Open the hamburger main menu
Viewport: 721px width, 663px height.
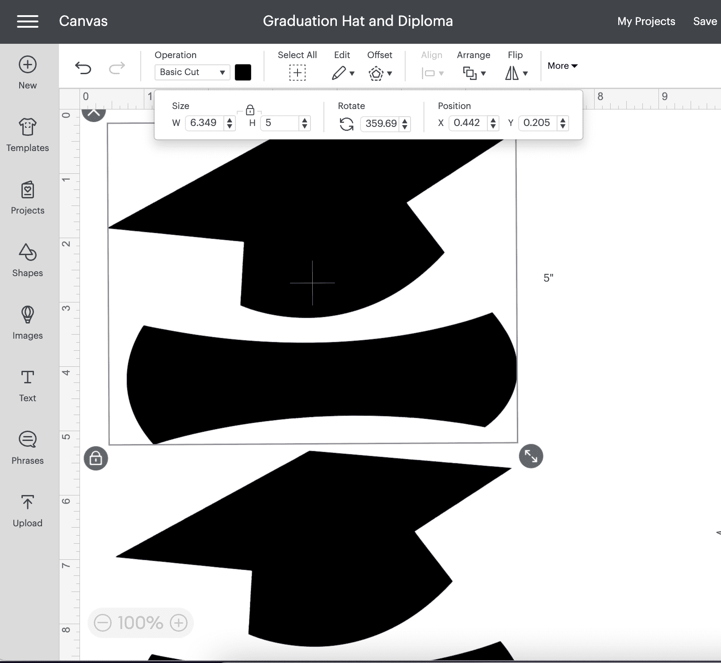pos(28,21)
